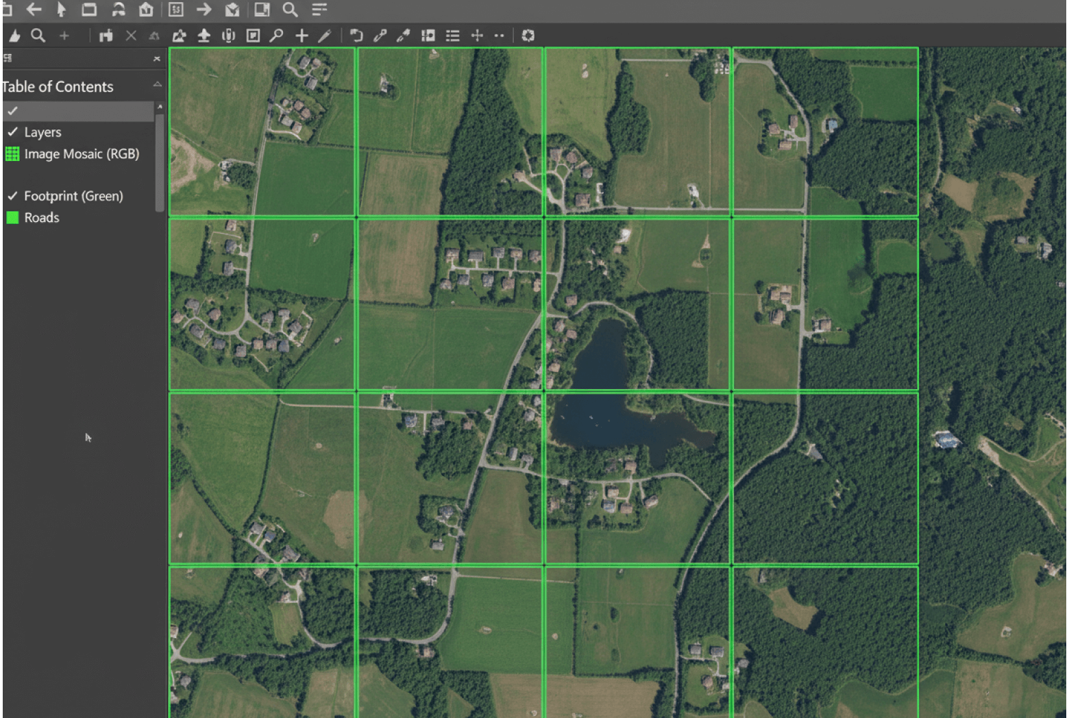Click the panel tab icon above Table of Contents
This screenshot has height=718, width=1069.
pos(8,58)
